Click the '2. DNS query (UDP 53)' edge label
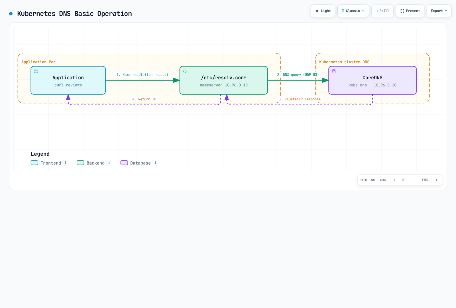The width and height of the screenshot is (456, 308). (298, 75)
